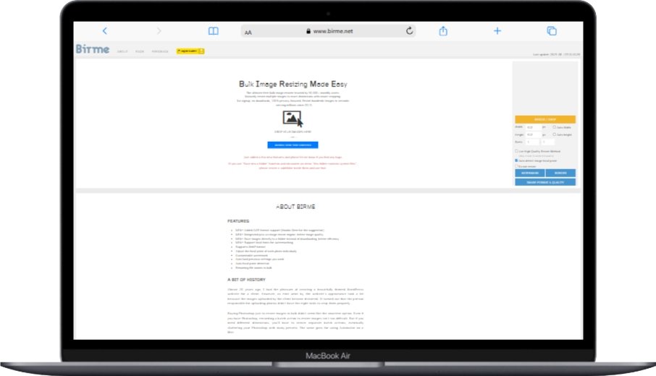Click the image drop zone picture icon

[x=292, y=118]
